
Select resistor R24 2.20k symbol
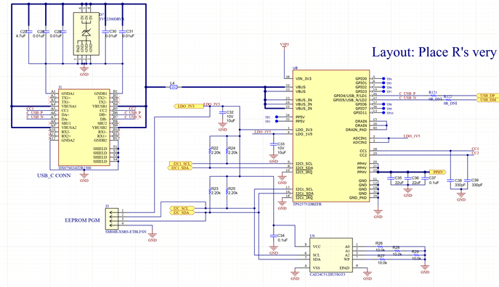(227, 151)
